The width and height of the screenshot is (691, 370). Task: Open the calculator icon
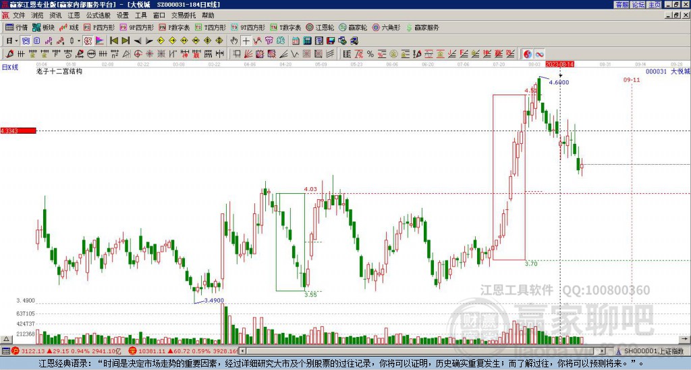coord(307,41)
